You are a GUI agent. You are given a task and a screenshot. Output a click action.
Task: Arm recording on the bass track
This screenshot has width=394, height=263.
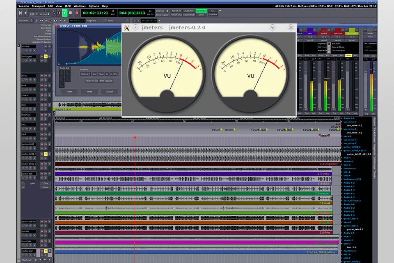tap(41, 76)
